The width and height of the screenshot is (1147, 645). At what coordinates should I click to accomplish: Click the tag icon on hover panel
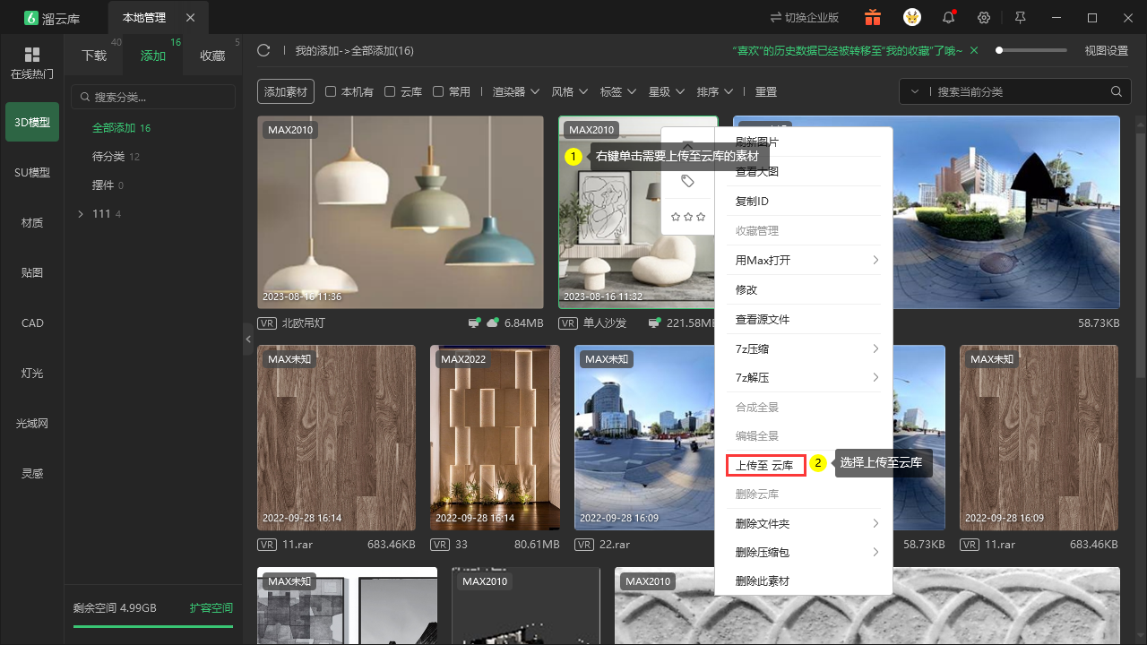687,181
